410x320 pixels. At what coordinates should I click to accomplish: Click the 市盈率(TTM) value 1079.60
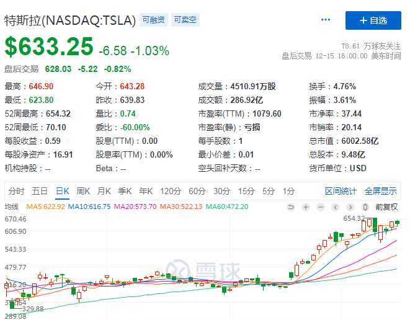click(x=267, y=113)
